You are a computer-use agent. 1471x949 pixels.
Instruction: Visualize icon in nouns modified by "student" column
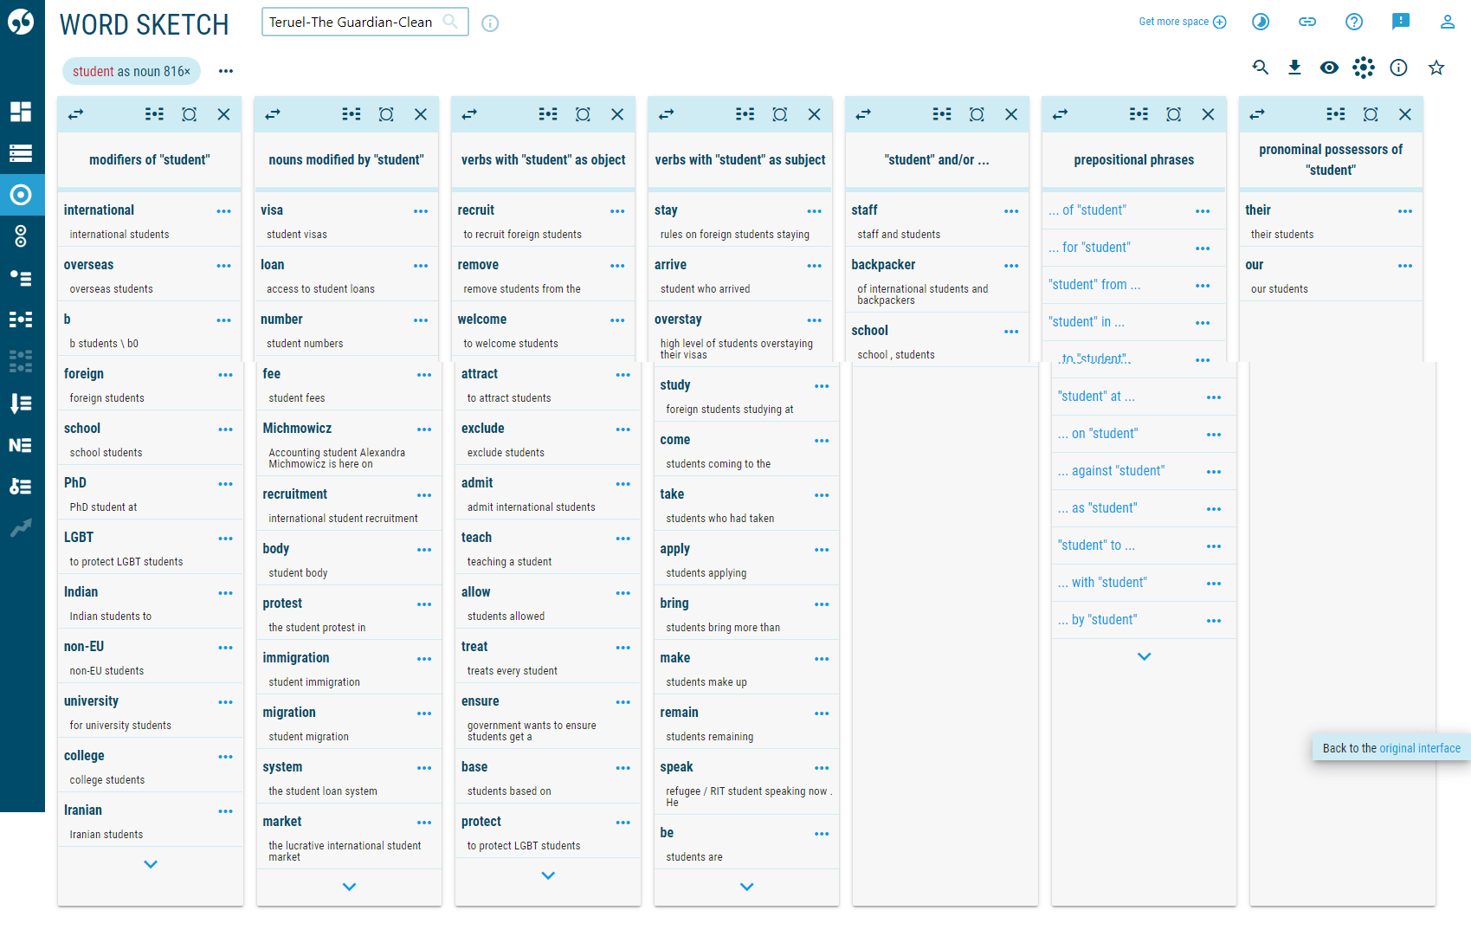point(386,114)
